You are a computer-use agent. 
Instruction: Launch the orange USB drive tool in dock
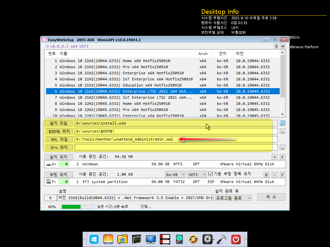108,239
